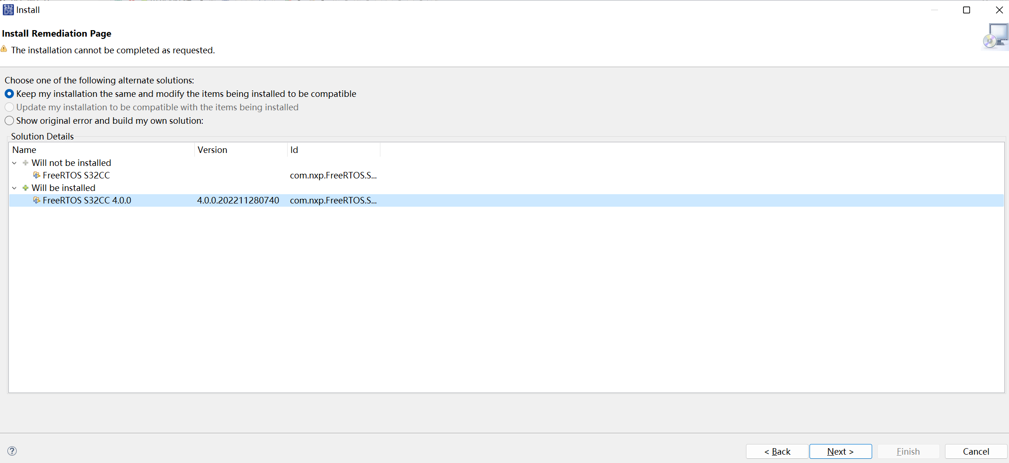Viewport: 1009px width, 463px height.
Task: Collapse the Will not be installed group
Action: [x=14, y=163]
